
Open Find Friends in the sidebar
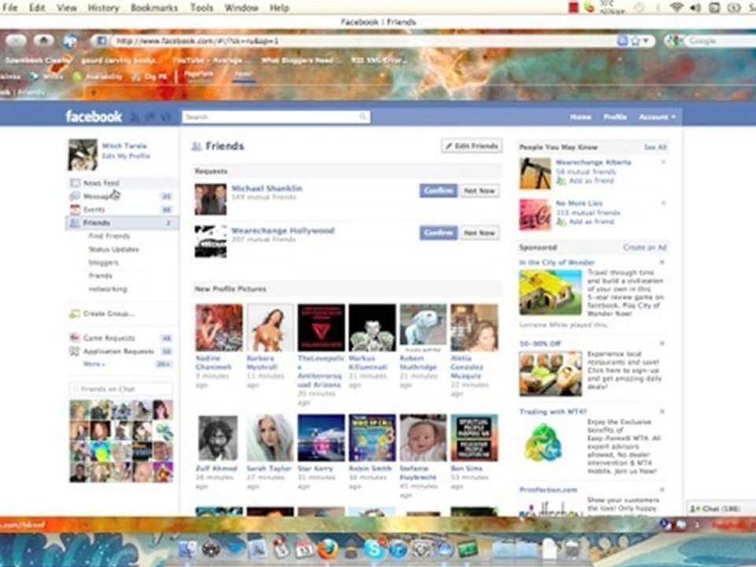[x=109, y=235]
